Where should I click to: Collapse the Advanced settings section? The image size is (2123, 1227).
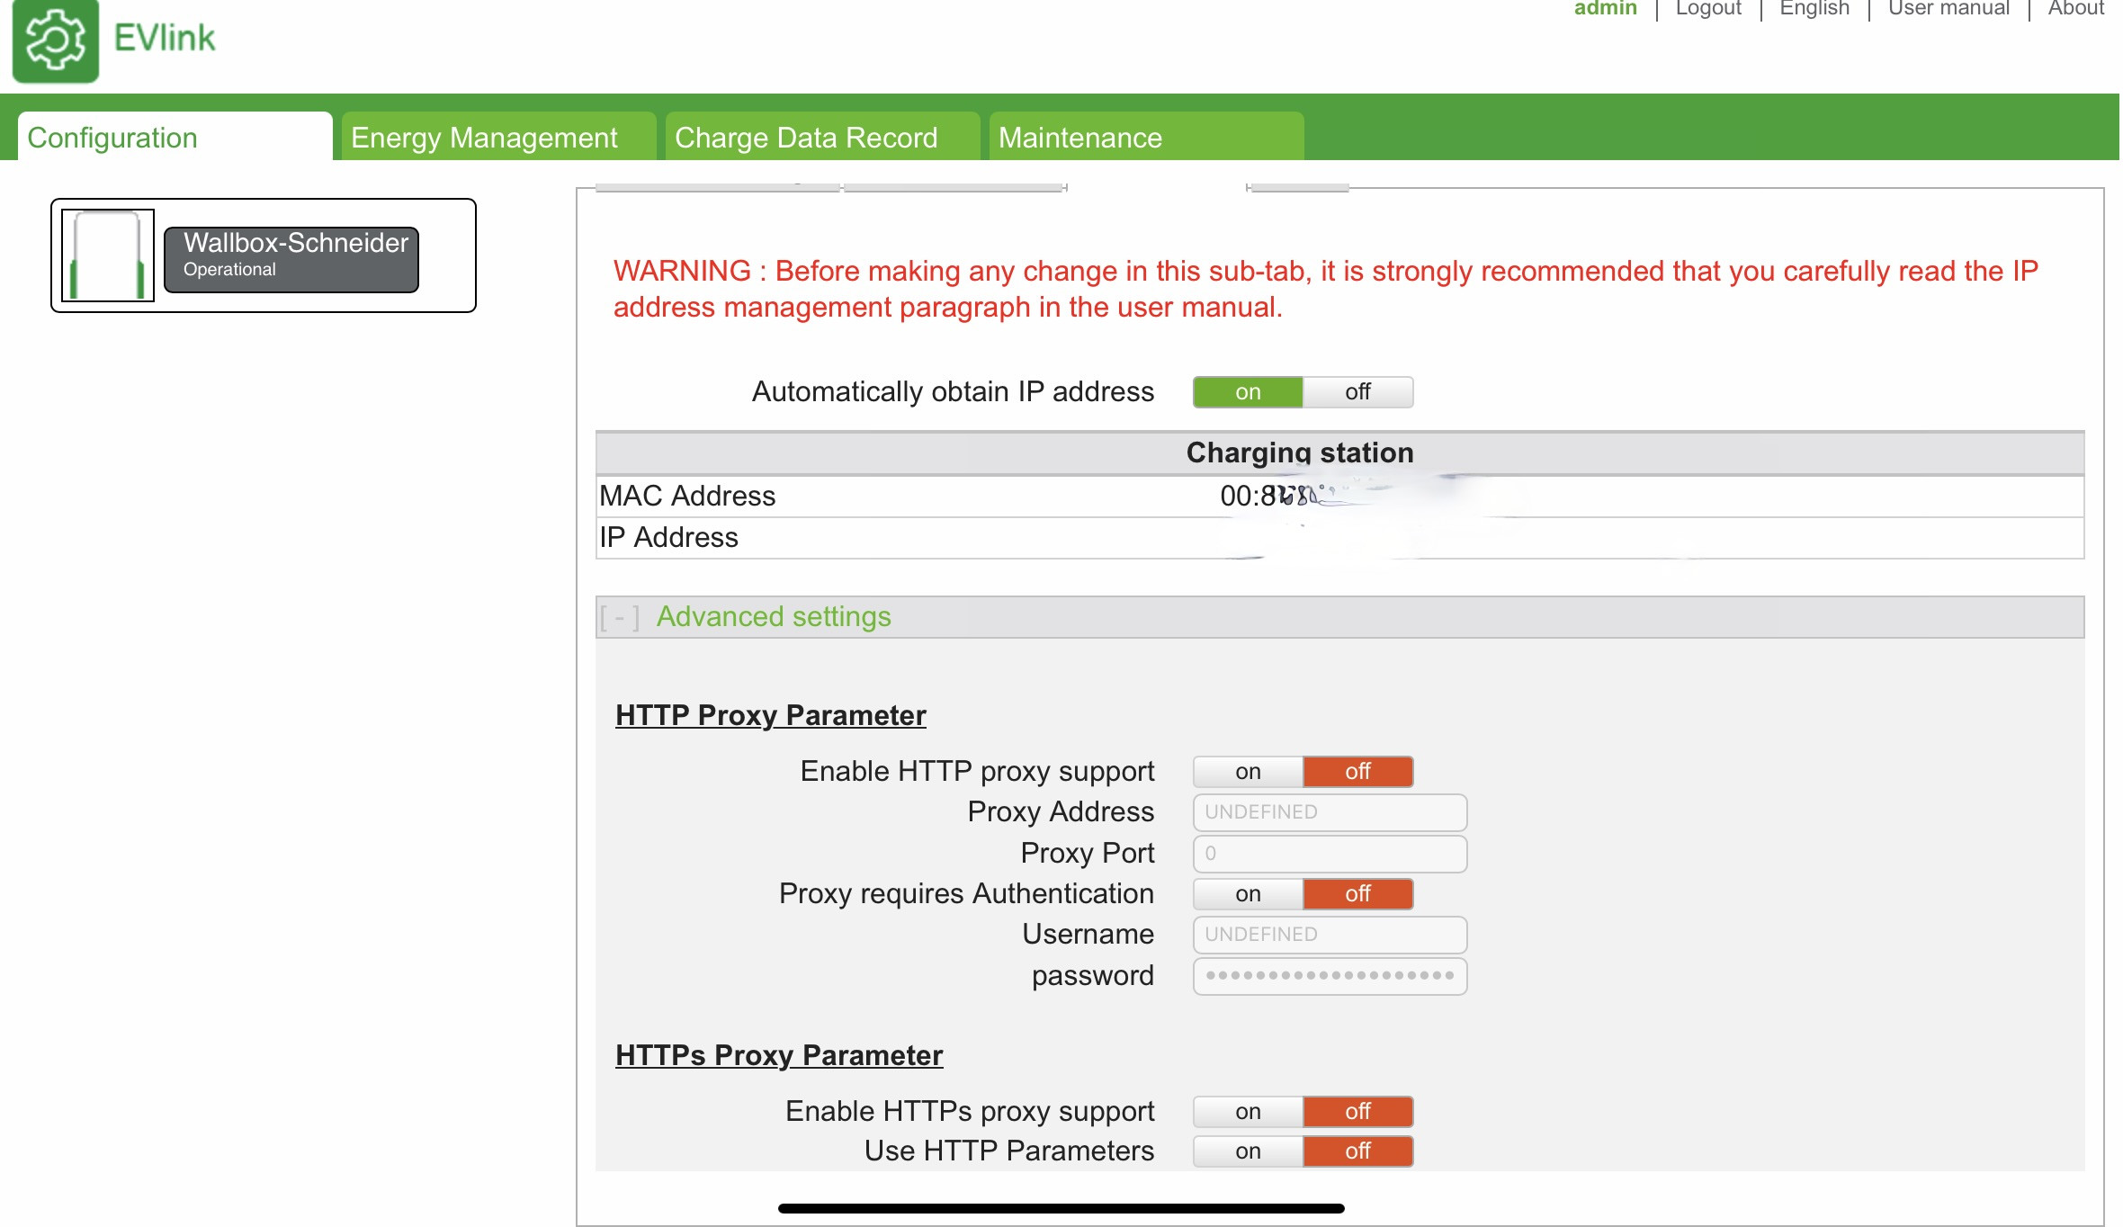click(773, 617)
